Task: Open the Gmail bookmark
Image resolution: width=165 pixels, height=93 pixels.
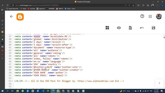Action: [x=23, y=9]
